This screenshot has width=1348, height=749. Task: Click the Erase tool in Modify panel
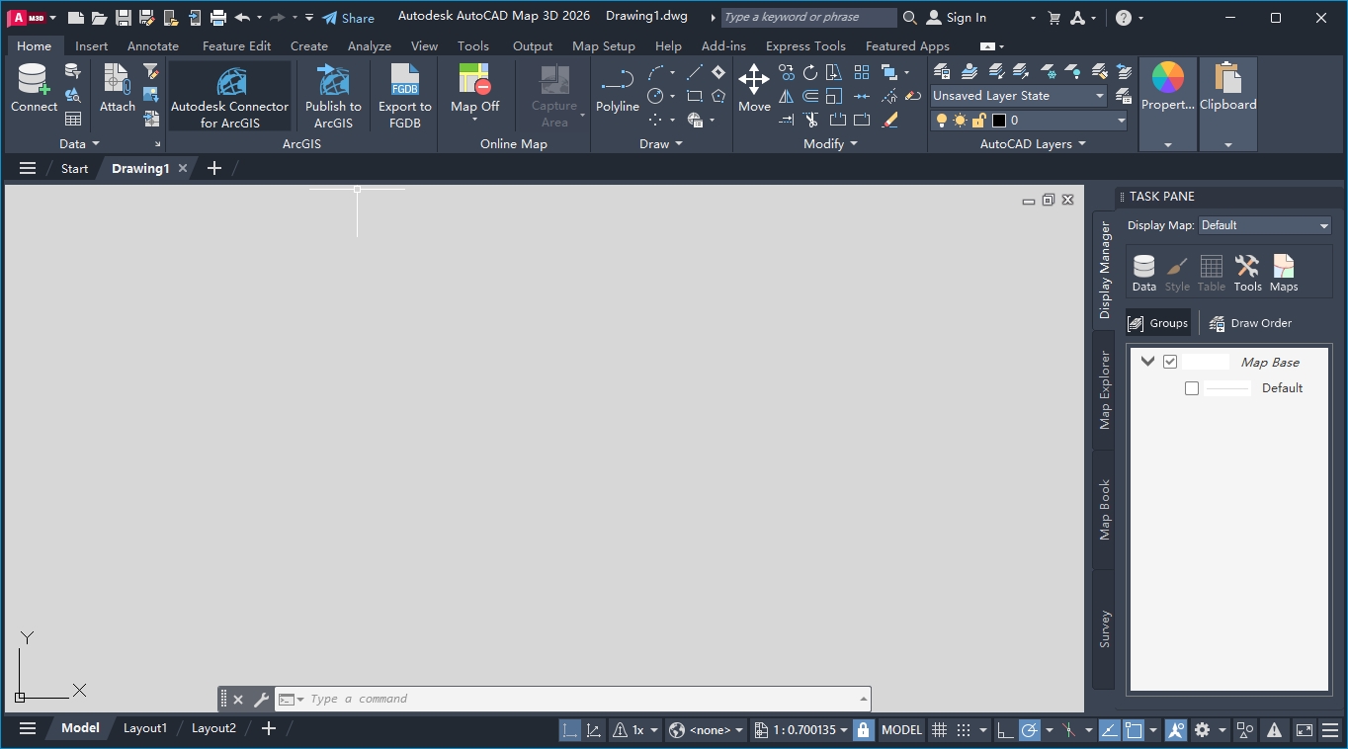(890, 120)
